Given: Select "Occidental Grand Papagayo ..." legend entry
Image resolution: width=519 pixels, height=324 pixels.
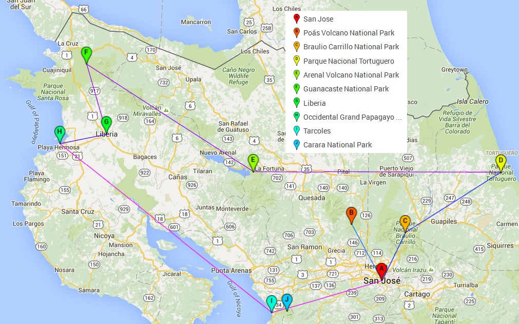Looking at the screenshot, I should click(x=353, y=117).
